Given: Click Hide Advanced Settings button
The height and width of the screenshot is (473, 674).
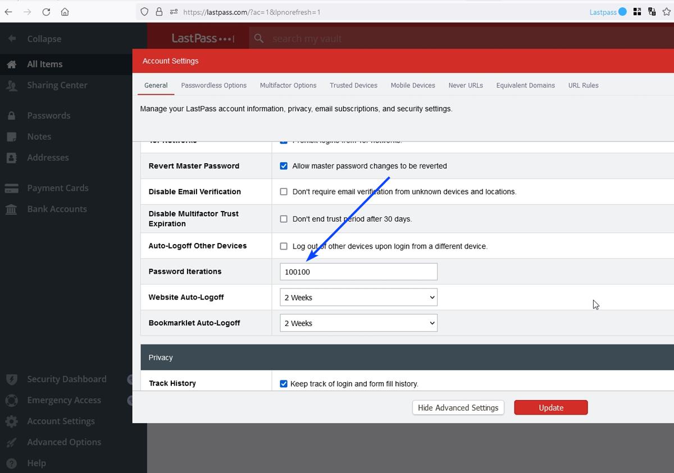Looking at the screenshot, I should point(458,408).
